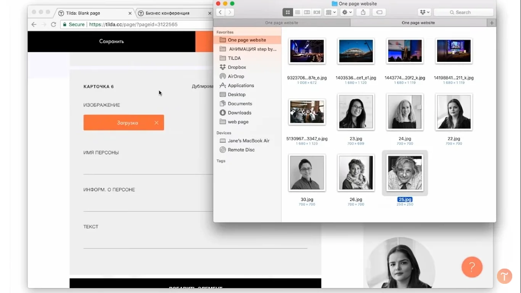Viewport: 521px width, 293px height.
Task: Click the orange help question mark button
Action: pos(472,267)
